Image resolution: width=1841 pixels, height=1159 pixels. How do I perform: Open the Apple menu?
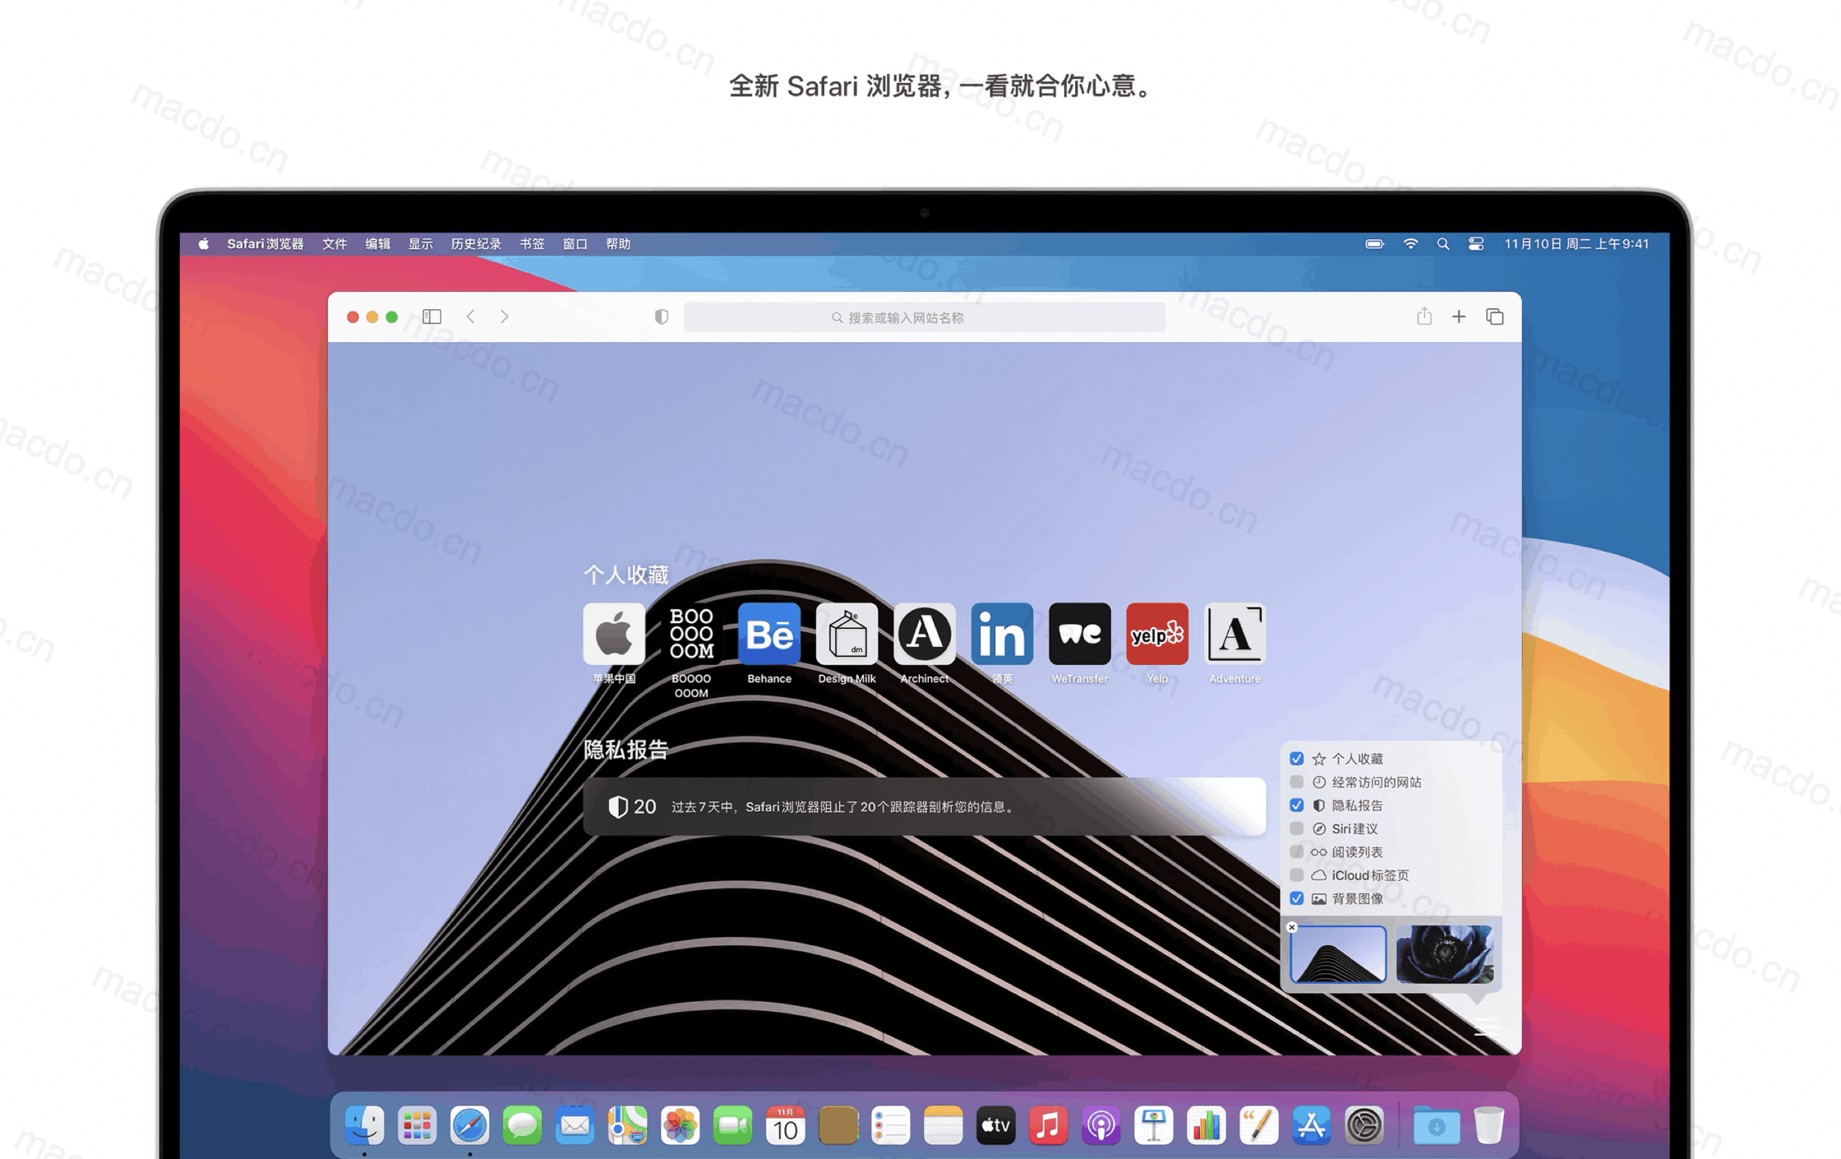pyautogui.click(x=203, y=243)
